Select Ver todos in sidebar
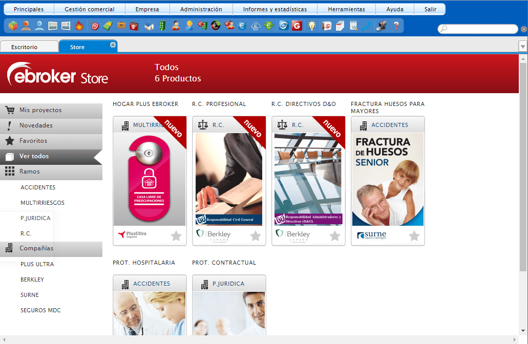The width and height of the screenshot is (528, 344). coord(51,156)
